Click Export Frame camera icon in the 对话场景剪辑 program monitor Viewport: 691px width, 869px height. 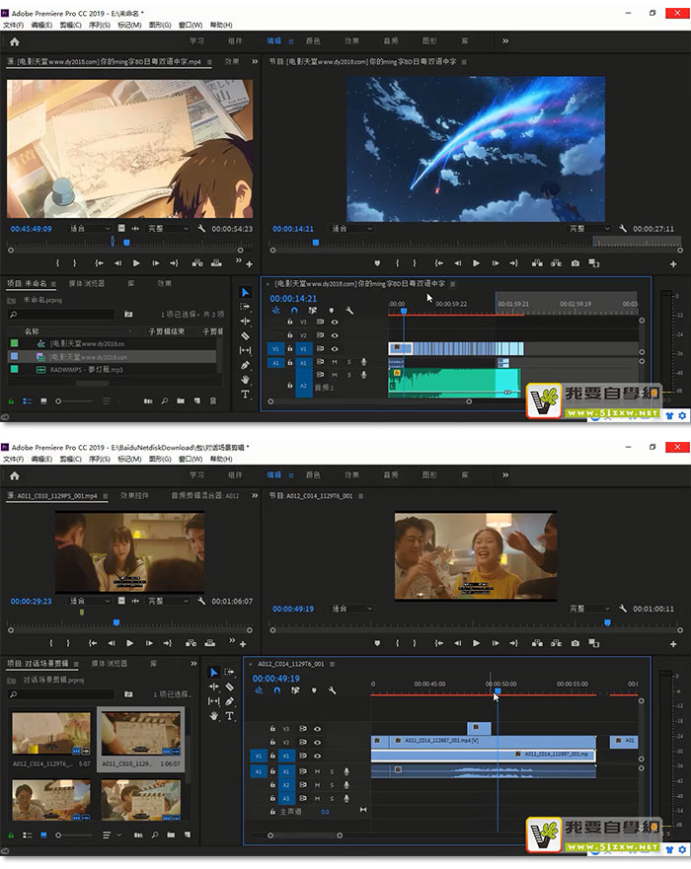(576, 643)
